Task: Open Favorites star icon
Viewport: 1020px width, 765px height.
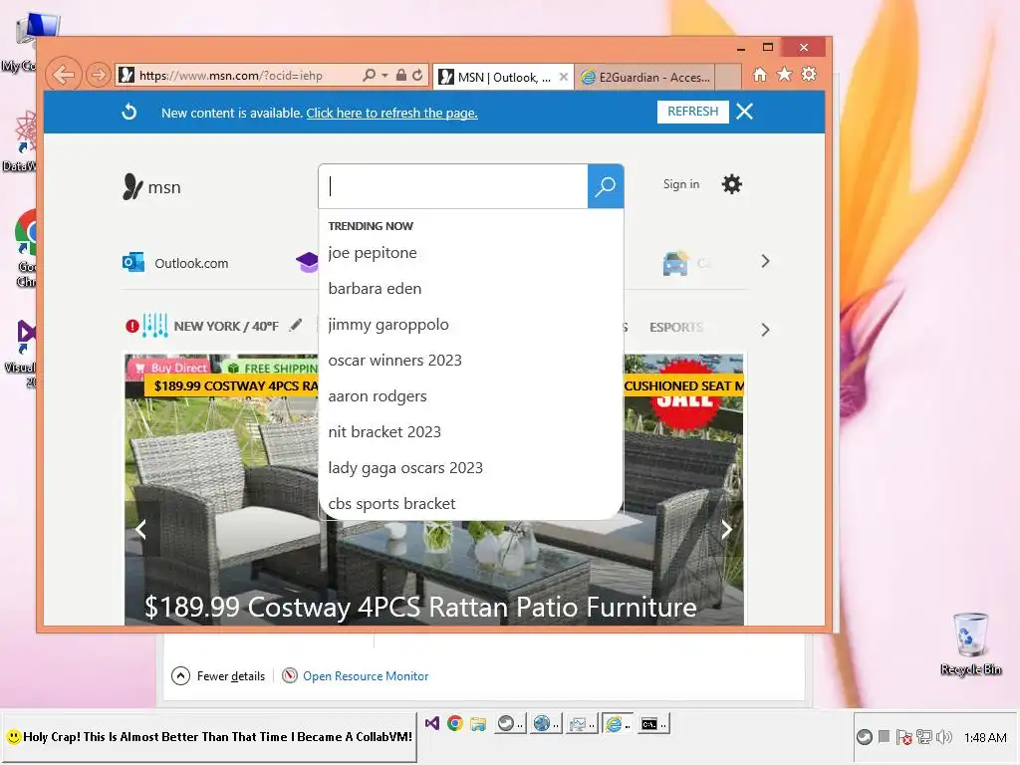Action: (785, 75)
